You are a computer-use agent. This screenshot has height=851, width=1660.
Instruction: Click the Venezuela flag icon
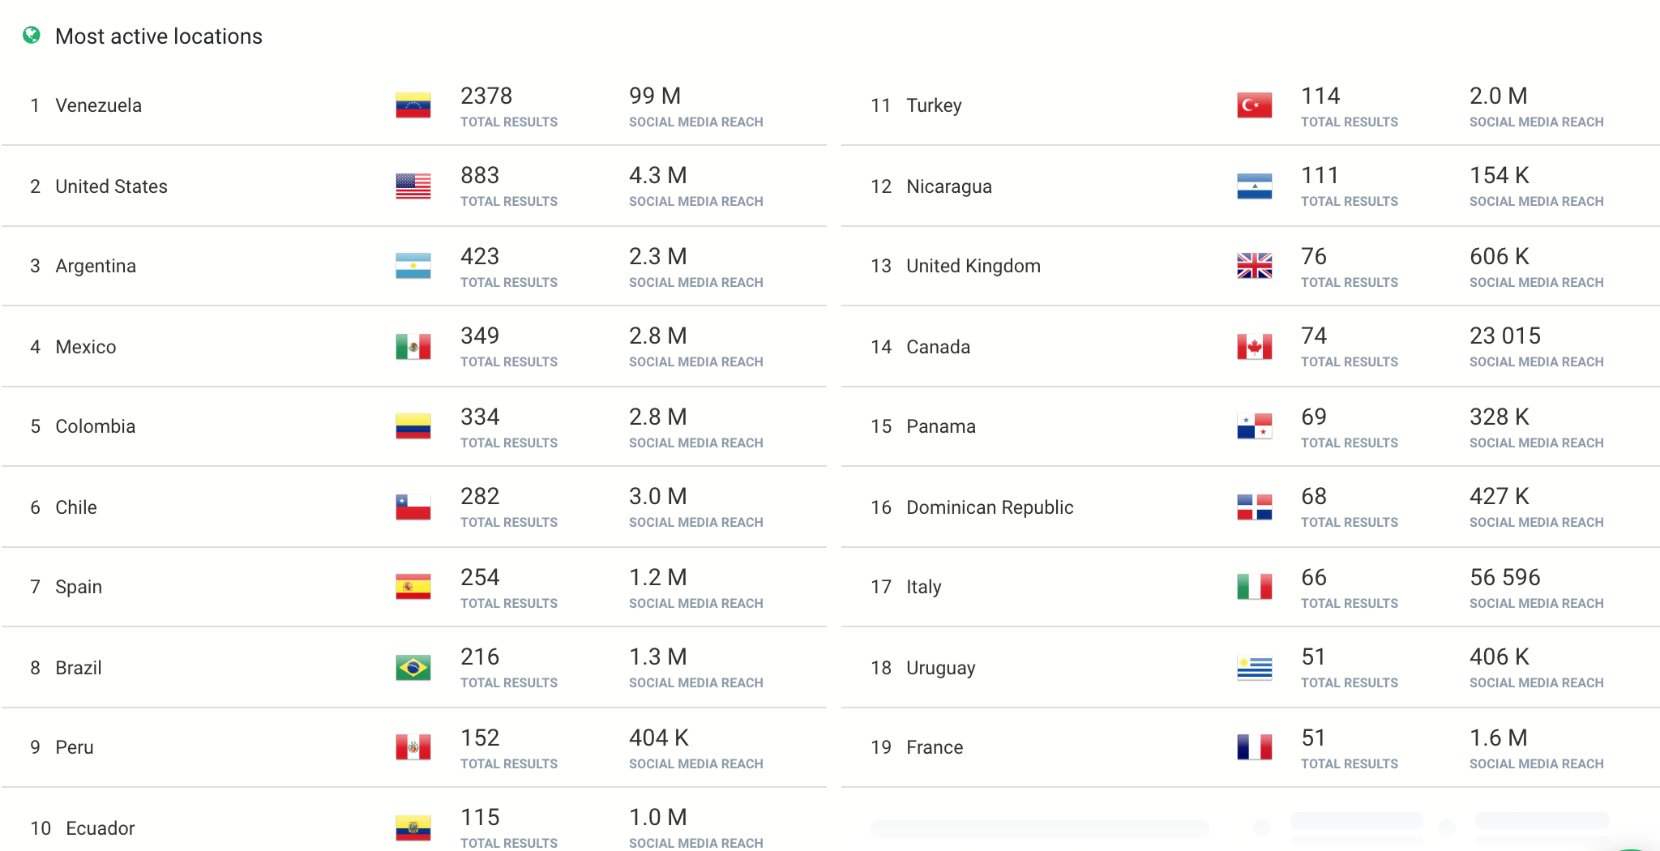tap(413, 105)
